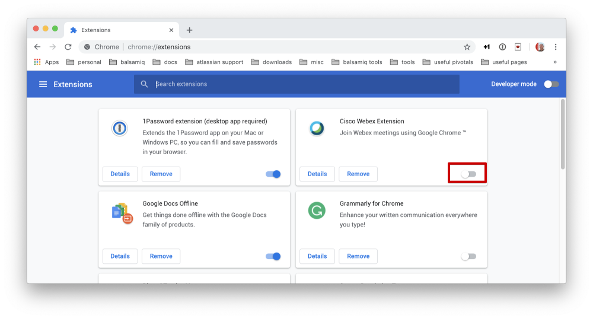Expand the bookmarks overflow chevron
Screen dimensions: 593x319
coord(555,62)
